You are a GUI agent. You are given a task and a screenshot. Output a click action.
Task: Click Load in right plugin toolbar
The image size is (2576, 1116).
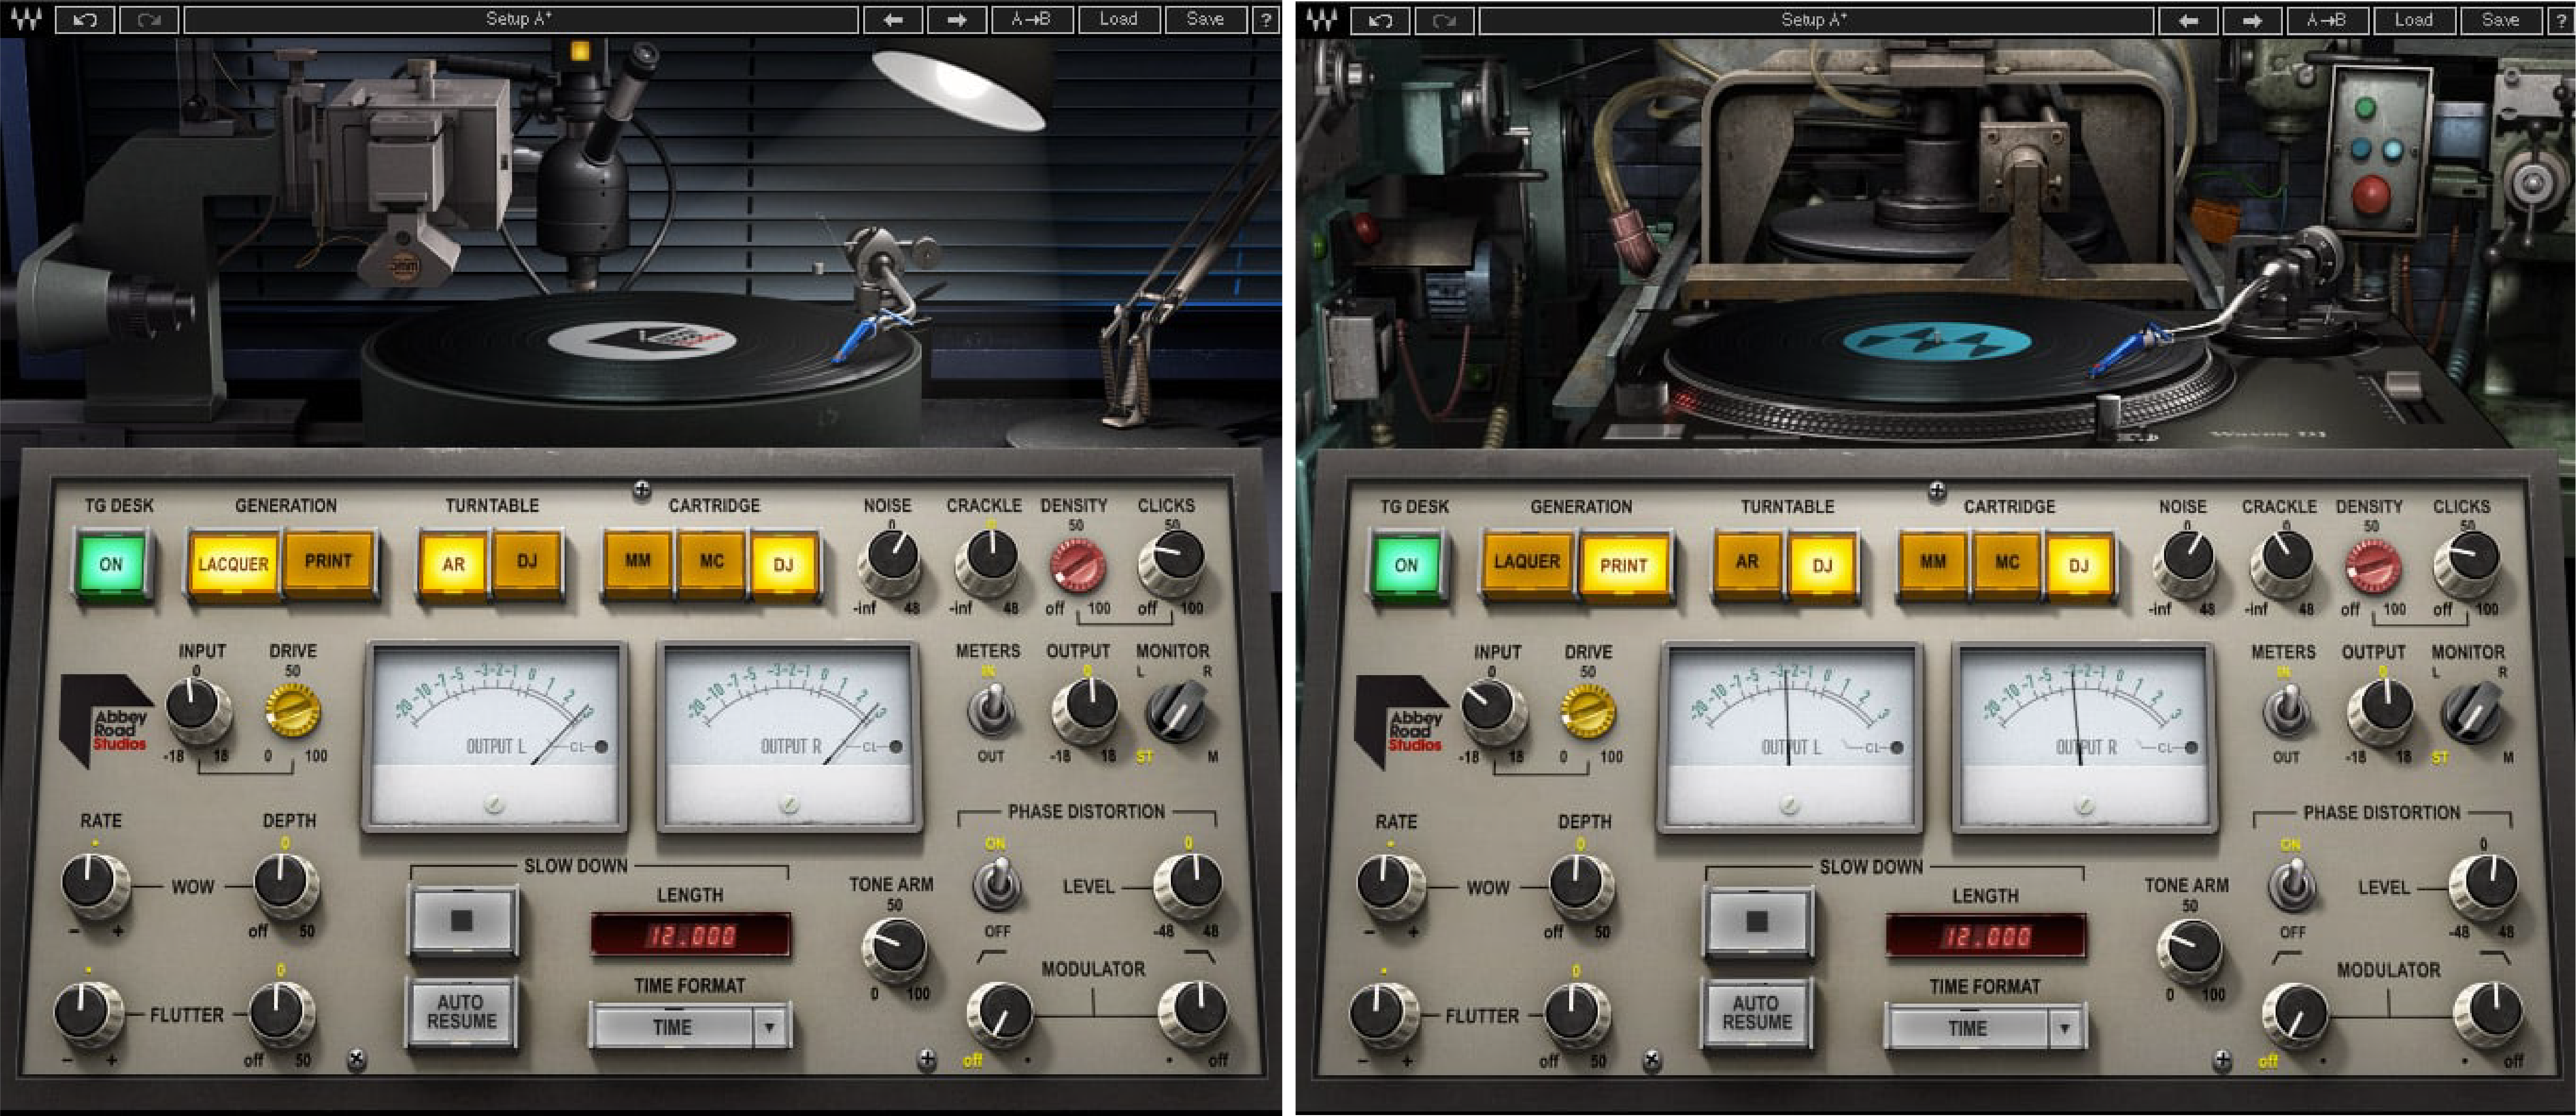(x=2414, y=19)
